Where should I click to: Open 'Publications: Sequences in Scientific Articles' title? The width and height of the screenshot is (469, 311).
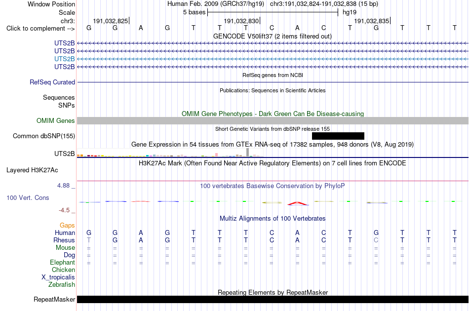[273, 90]
